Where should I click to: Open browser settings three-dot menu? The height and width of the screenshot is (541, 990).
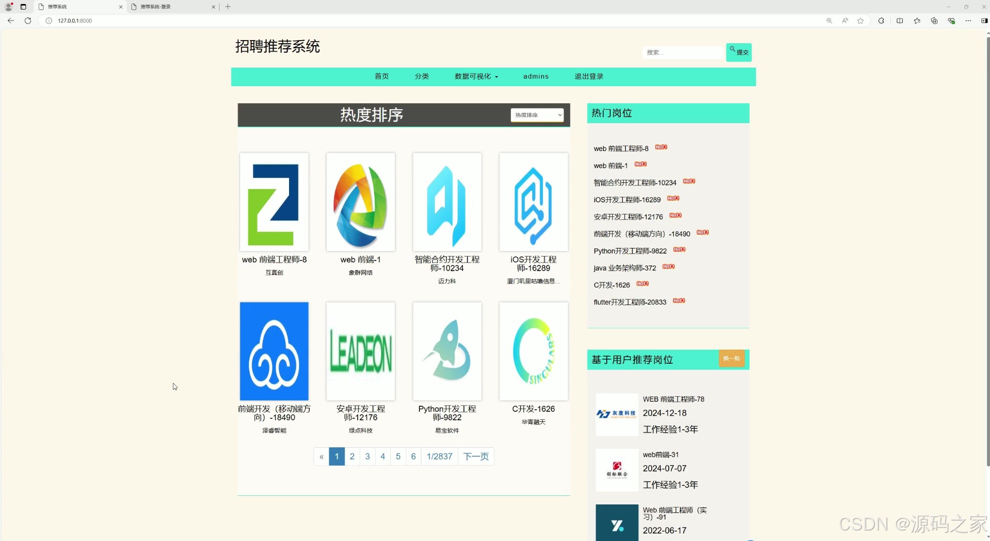coord(968,21)
